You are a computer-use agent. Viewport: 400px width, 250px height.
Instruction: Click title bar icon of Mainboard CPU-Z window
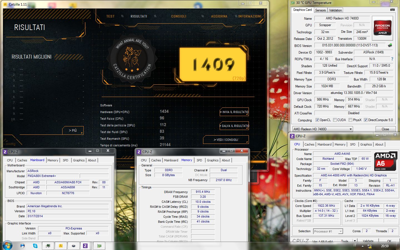(x=5, y=152)
